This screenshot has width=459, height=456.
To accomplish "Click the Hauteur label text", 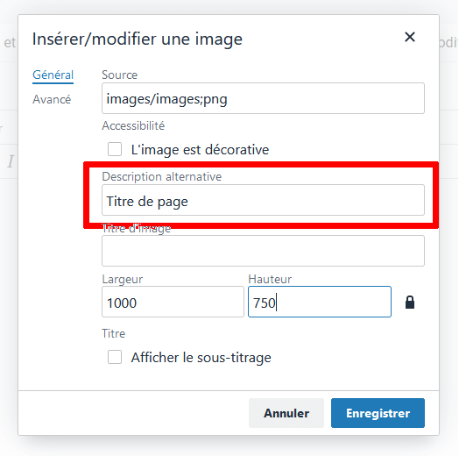I will (x=270, y=279).
